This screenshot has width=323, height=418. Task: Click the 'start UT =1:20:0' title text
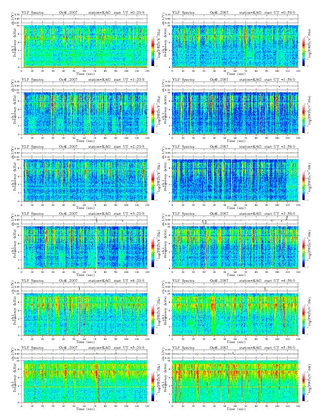129,80
